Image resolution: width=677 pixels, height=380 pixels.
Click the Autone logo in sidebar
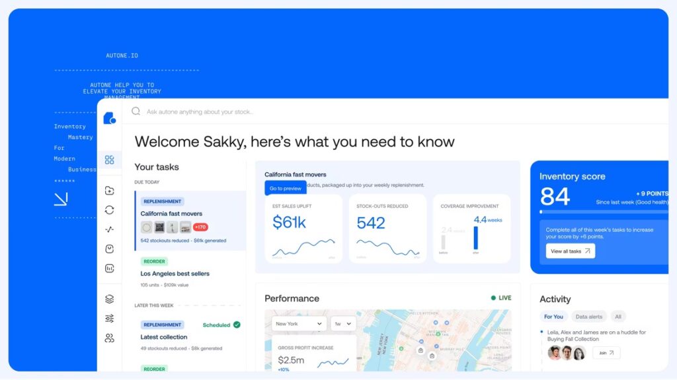(x=109, y=118)
